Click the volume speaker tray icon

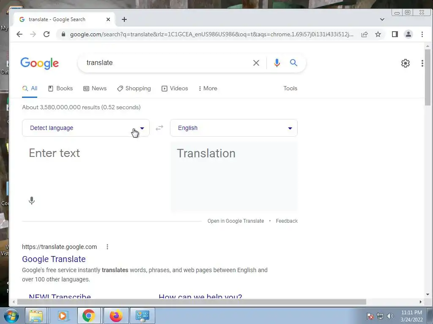390,316
